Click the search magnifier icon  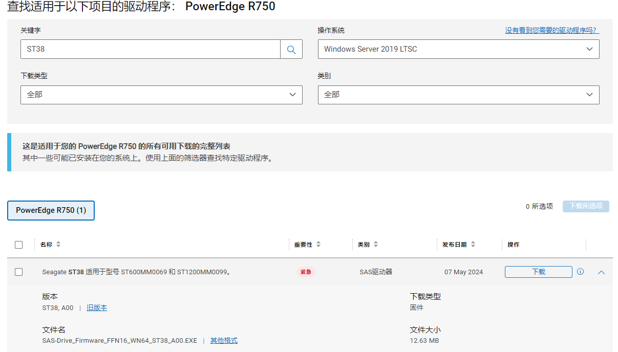[x=291, y=49]
